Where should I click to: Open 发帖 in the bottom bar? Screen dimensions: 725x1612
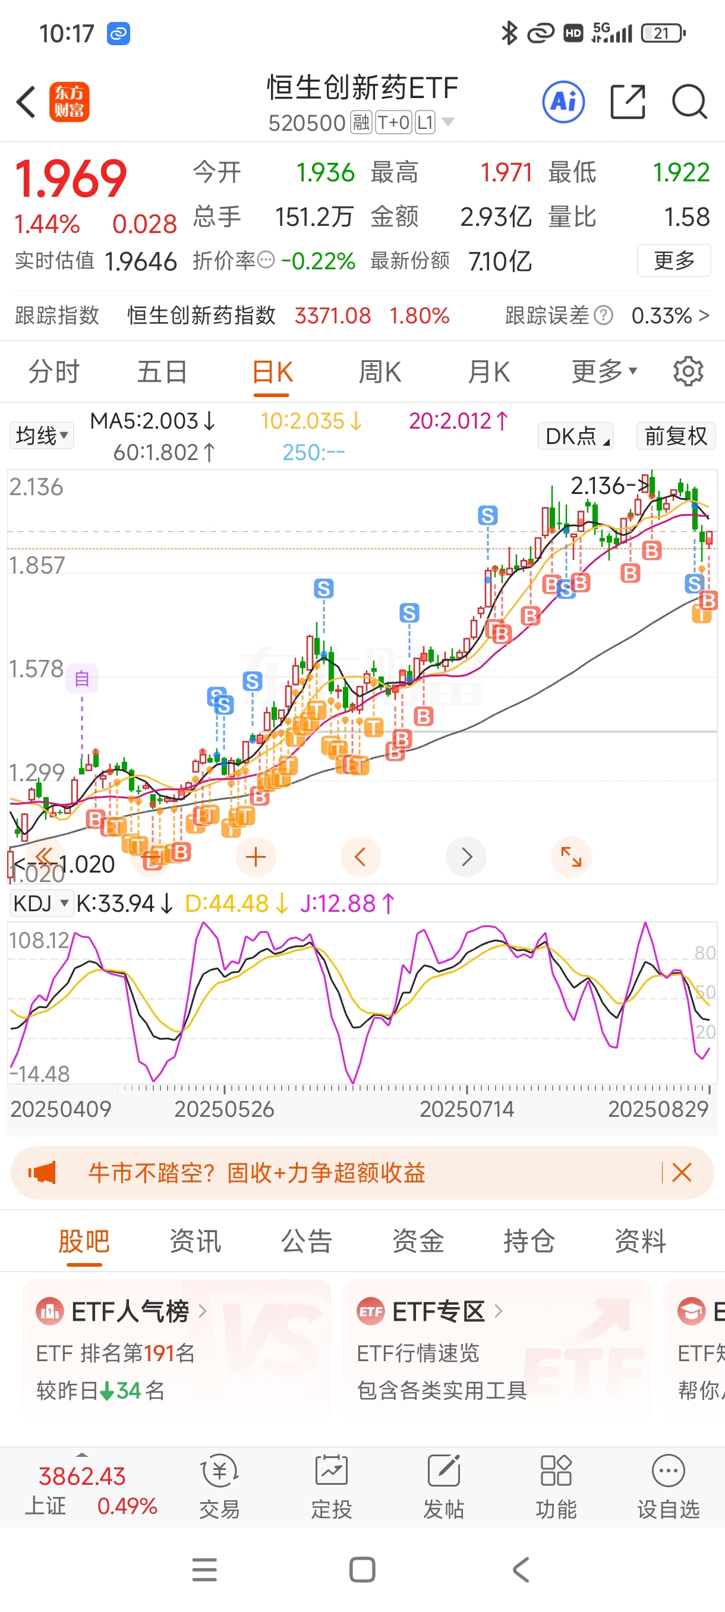443,1487
